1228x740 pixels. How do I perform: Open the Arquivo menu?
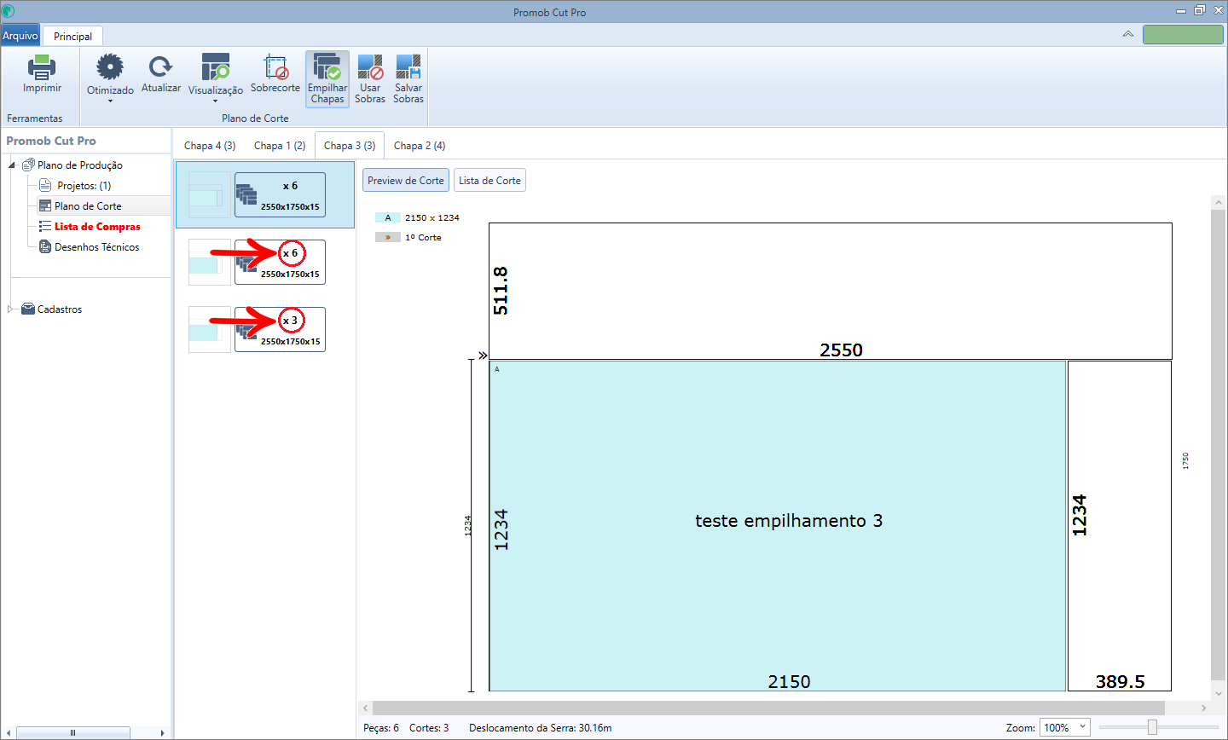click(x=20, y=36)
